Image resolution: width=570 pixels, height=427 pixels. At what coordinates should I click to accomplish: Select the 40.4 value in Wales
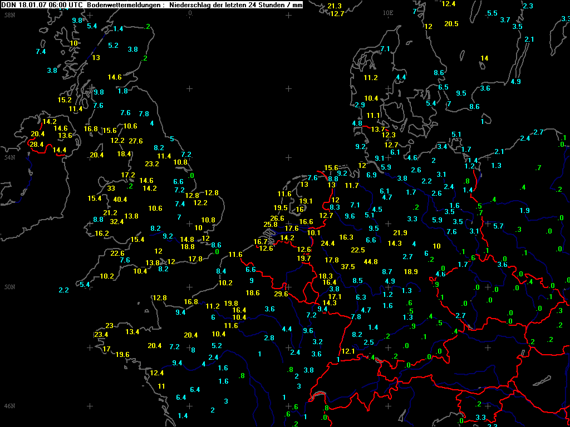point(120,200)
